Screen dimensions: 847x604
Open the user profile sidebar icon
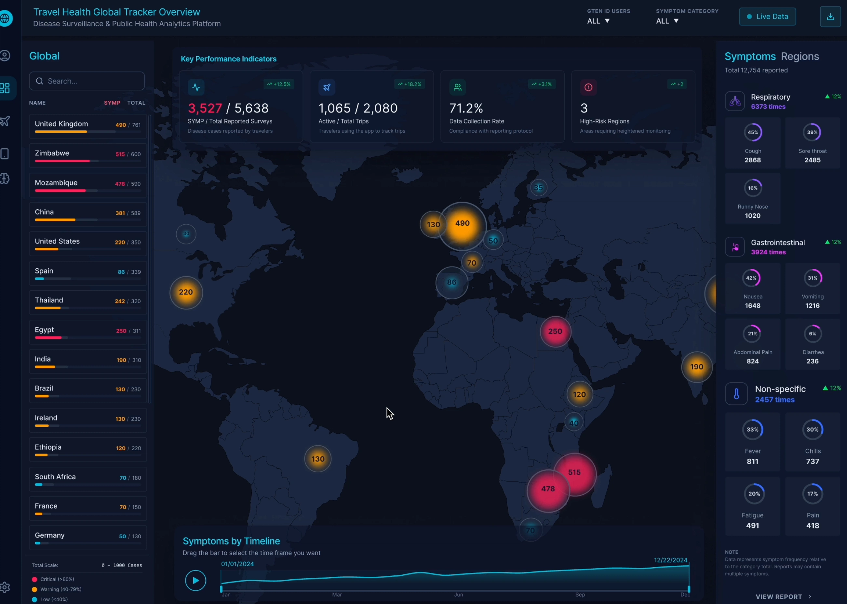click(x=5, y=56)
